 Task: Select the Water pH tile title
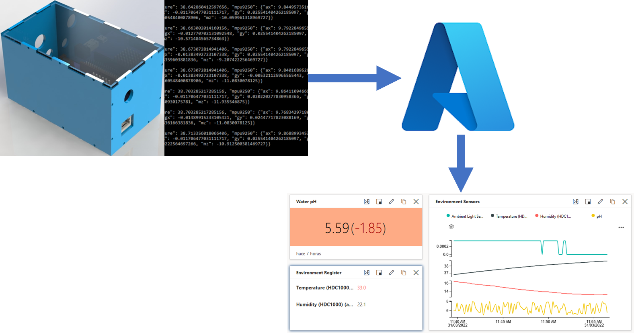tap(306, 202)
